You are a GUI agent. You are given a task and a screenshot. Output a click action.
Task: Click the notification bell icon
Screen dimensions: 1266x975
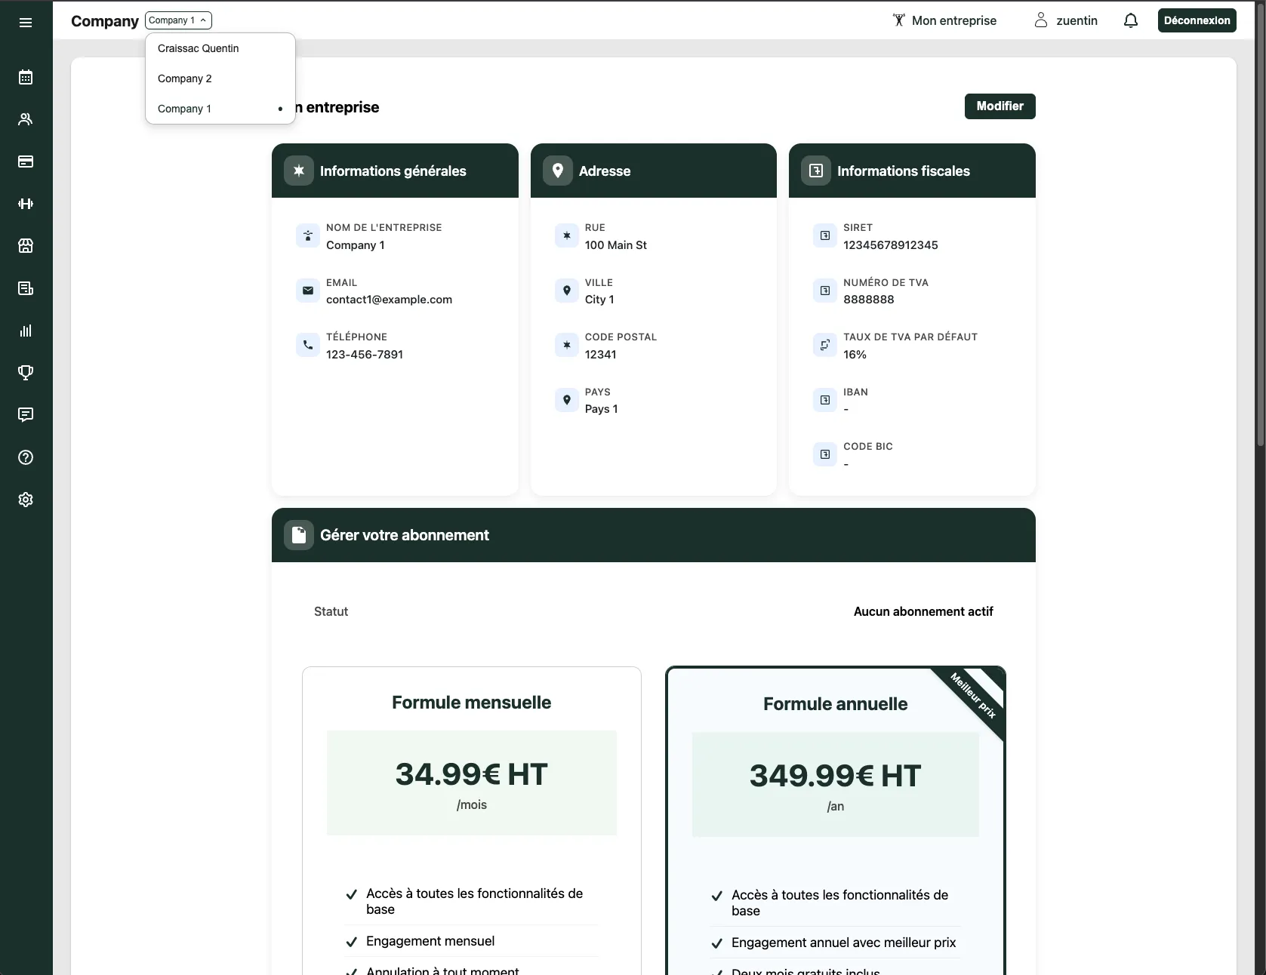tap(1130, 20)
